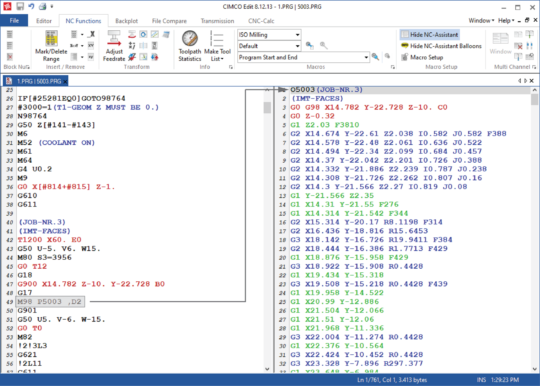Expand the Info group dialog launcher
The image size is (540, 386).
[x=231, y=67]
